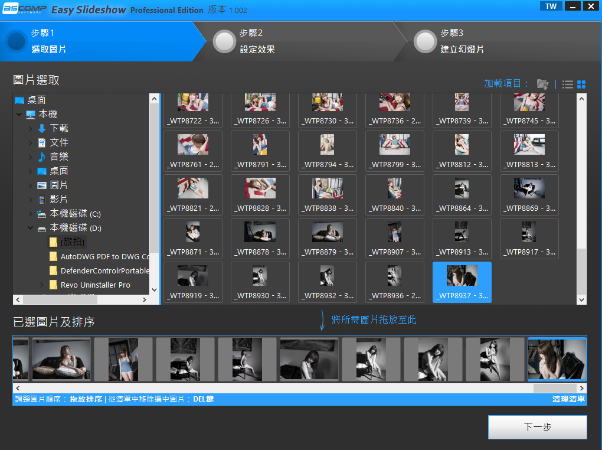Click filmstrip scroll left arrow
This screenshot has height=450, width=602.
pos(18,388)
